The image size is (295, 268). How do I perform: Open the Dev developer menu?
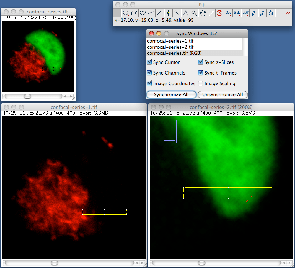pos(228,13)
